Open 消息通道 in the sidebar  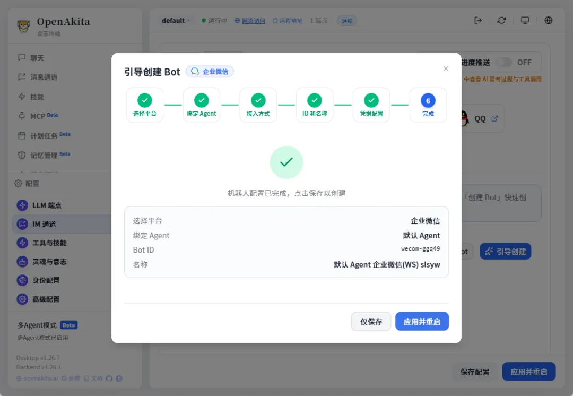click(x=44, y=77)
